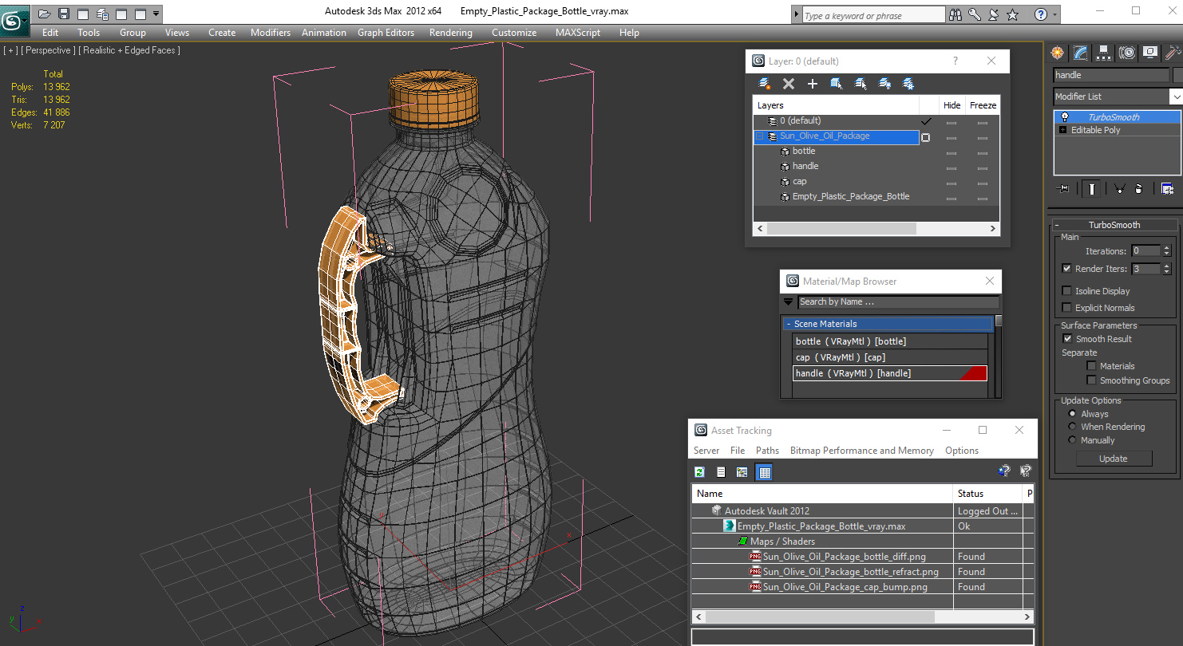Viewport: 1183px width, 646px height.
Task: Open the Create command panel tab
Action: (x=1058, y=53)
